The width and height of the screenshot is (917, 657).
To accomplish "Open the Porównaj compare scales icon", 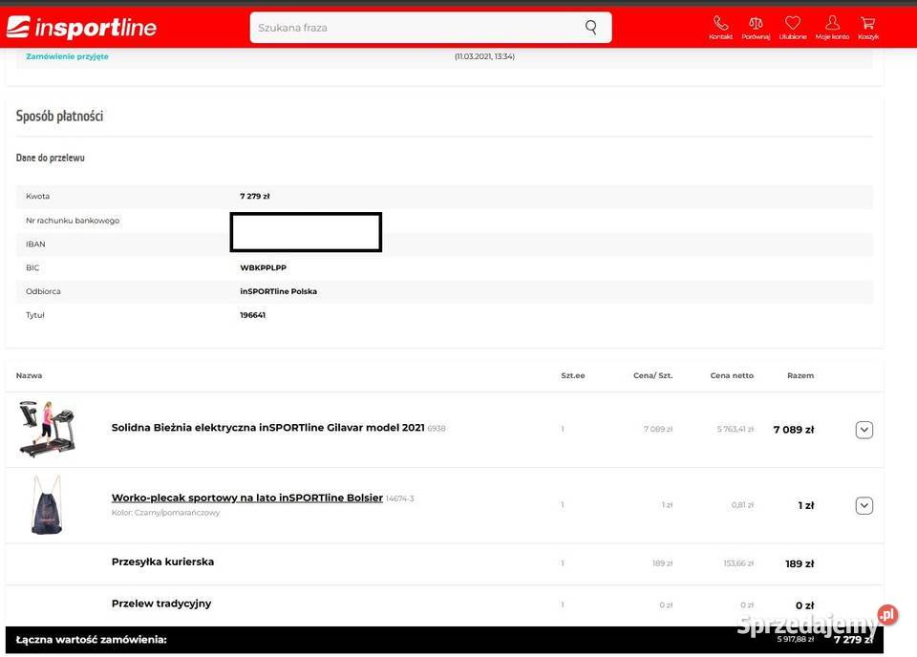I will [x=756, y=23].
